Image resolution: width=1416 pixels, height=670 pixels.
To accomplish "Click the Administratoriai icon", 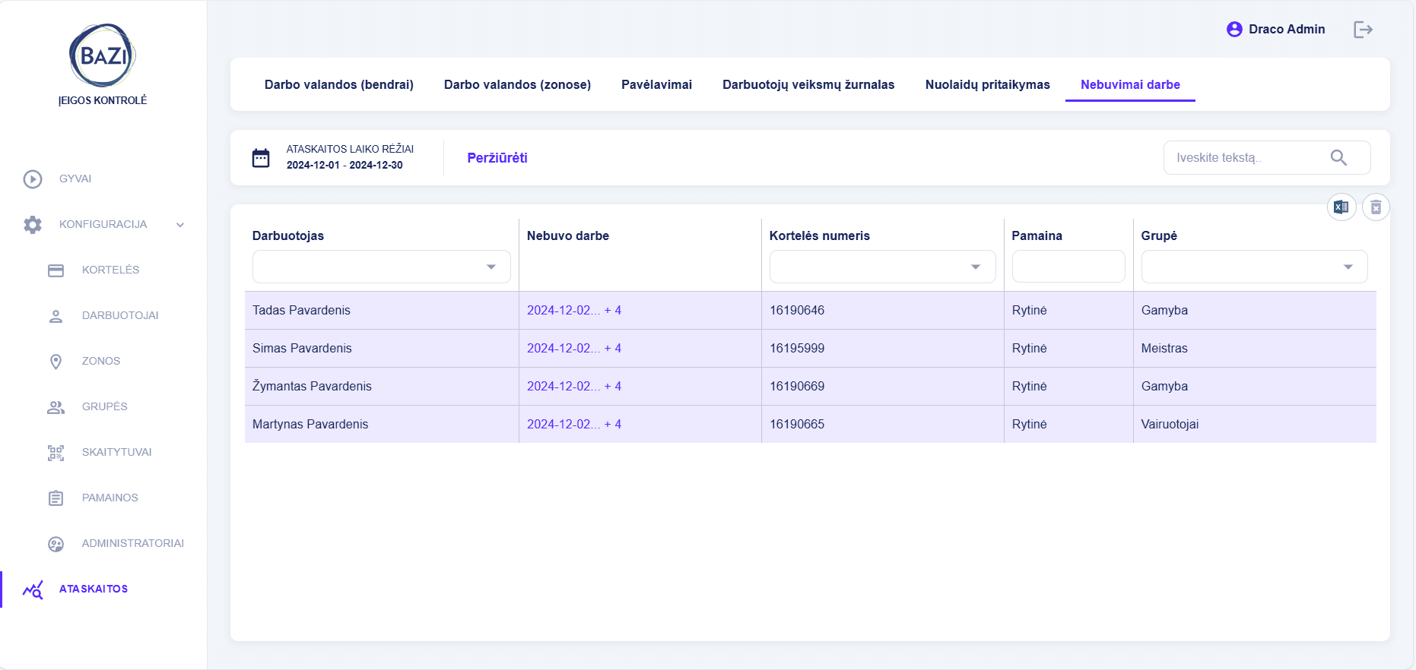I will (x=56, y=544).
